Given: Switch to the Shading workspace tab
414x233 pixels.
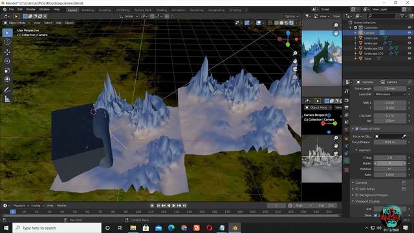Looking at the screenshot, I should tap(161, 10).
